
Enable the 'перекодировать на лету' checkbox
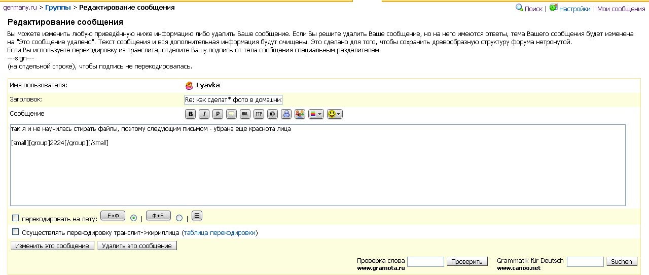pyautogui.click(x=15, y=218)
